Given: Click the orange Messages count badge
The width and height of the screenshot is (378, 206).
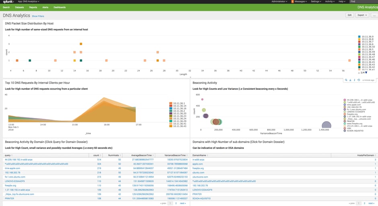Looking at the screenshot, I should (x=292, y=2).
